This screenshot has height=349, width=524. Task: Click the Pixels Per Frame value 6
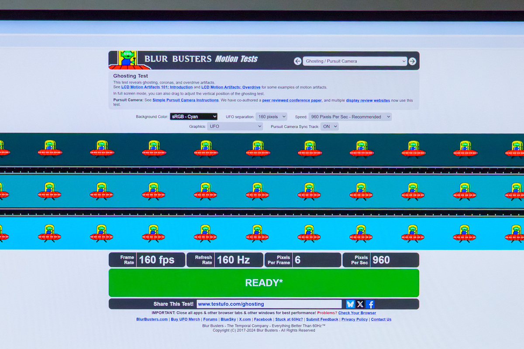[x=298, y=260]
